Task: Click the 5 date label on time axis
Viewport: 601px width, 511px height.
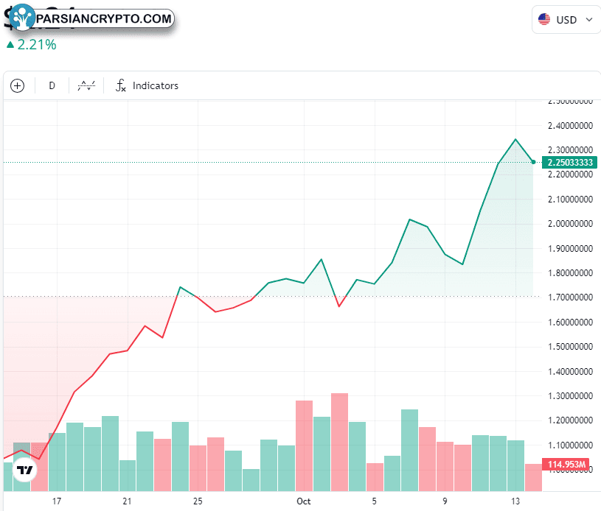Action: [374, 501]
